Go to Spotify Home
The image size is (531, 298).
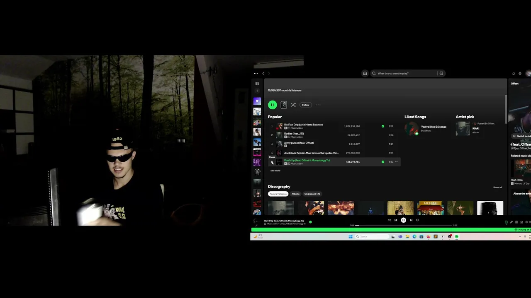coord(365,73)
